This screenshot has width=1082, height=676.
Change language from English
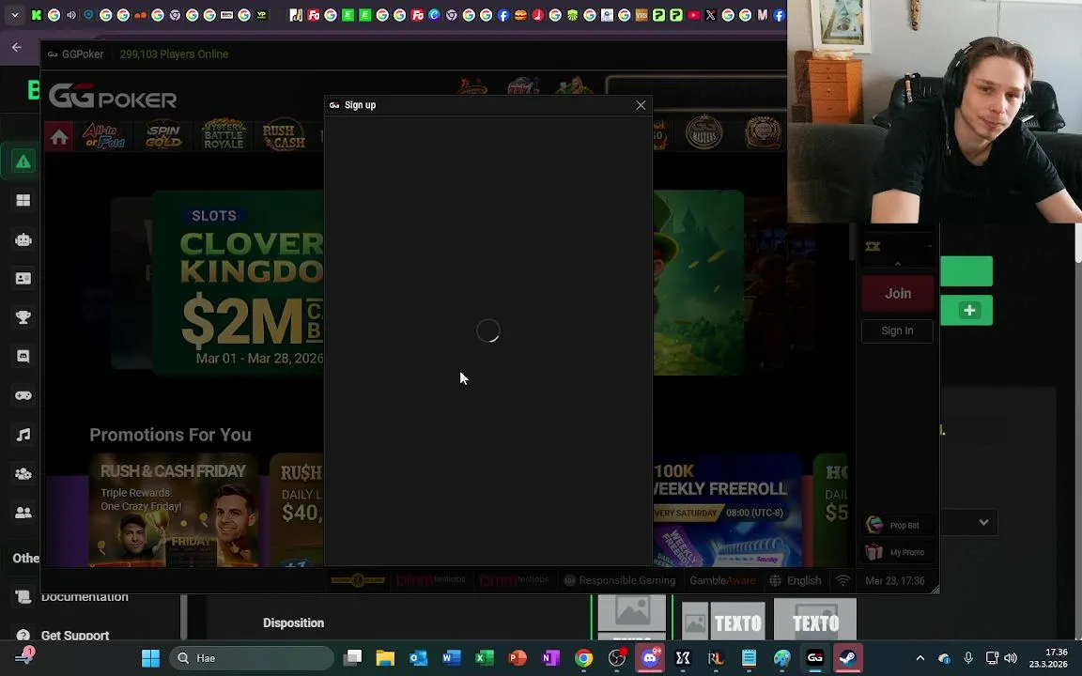point(796,581)
